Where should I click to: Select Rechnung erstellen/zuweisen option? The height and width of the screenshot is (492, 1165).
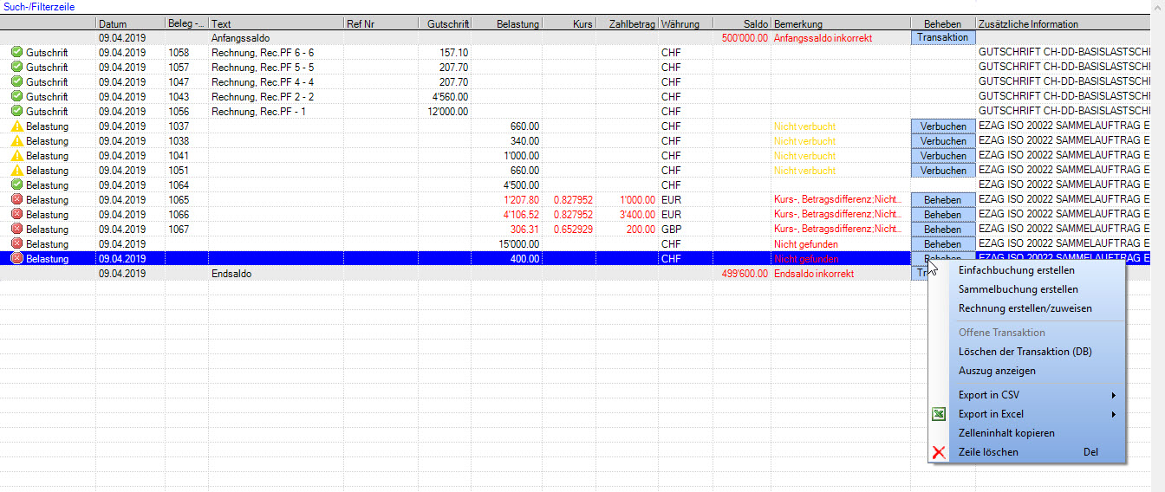point(1025,308)
